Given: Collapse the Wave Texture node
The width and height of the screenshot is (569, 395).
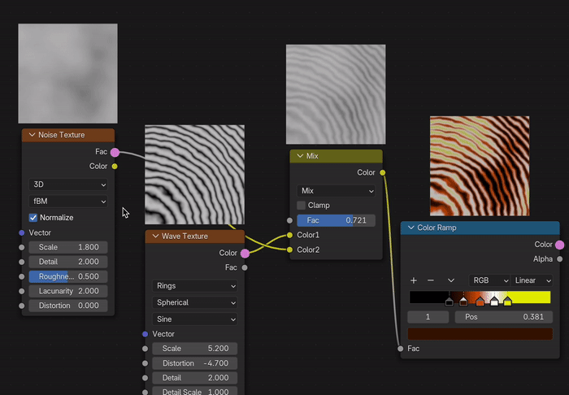Looking at the screenshot, I should pyautogui.click(x=155, y=237).
